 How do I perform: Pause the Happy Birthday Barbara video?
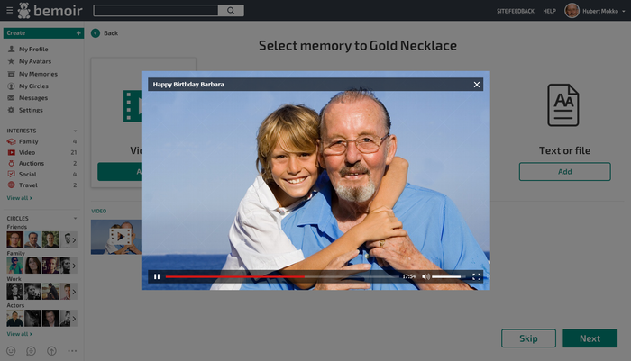[x=156, y=276]
